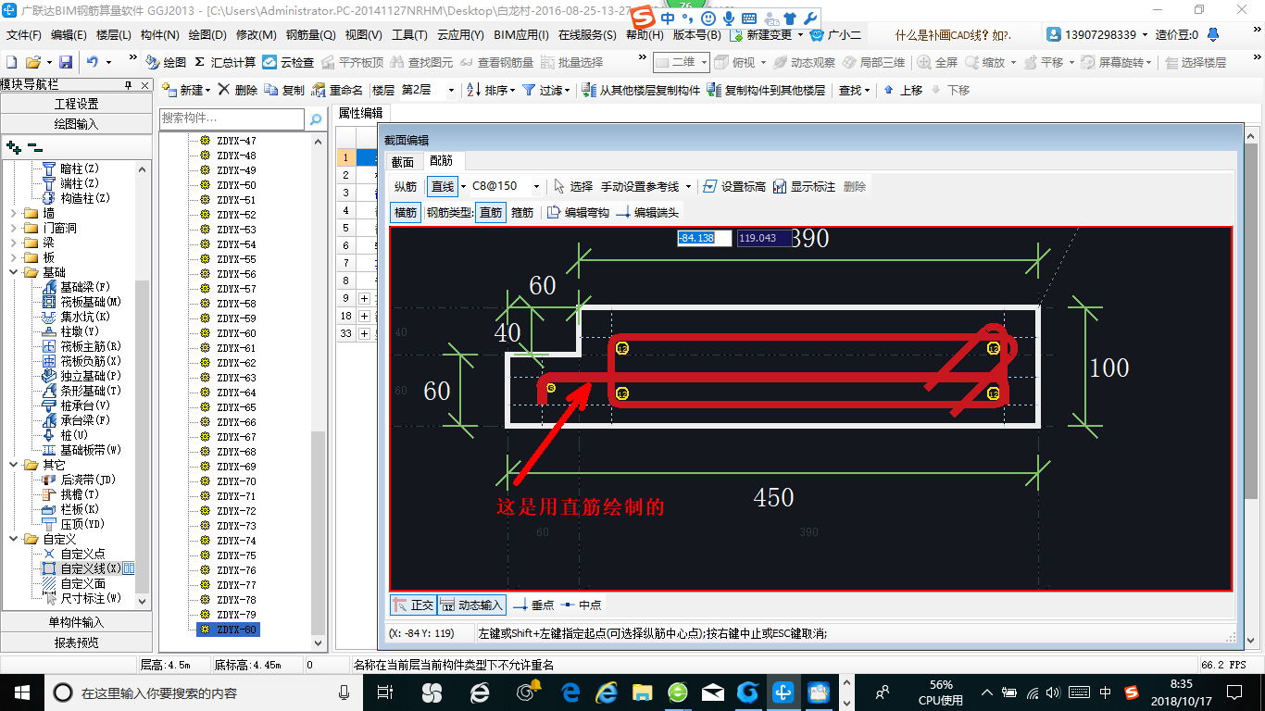Collapse the 基础 folder in tree

click(x=14, y=272)
